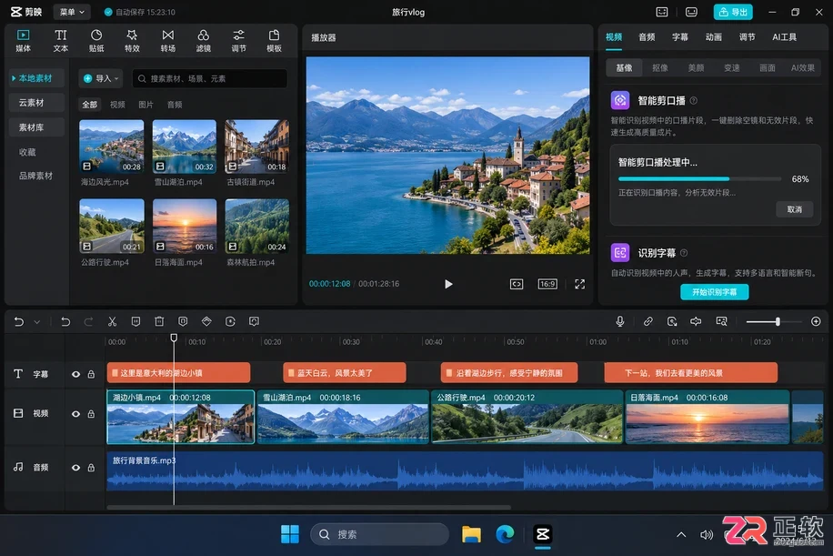Click the Windows Start button
Viewport: 833px width, 556px height.
coord(289,534)
